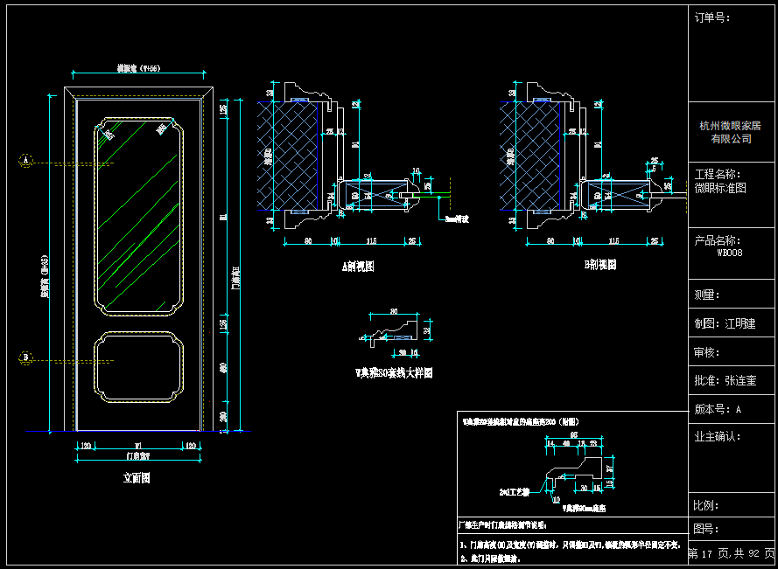Click the 订单号 field in title block

pyautogui.click(x=732, y=53)
